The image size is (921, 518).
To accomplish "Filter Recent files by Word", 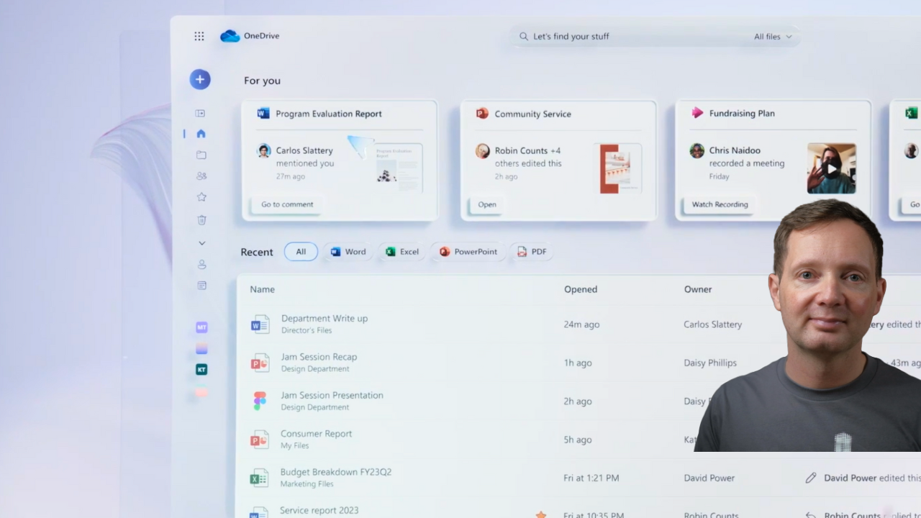I will point(348,252).
